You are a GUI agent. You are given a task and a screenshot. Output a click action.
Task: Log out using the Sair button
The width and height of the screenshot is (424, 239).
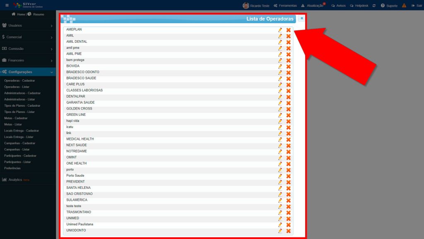(417, 6)
